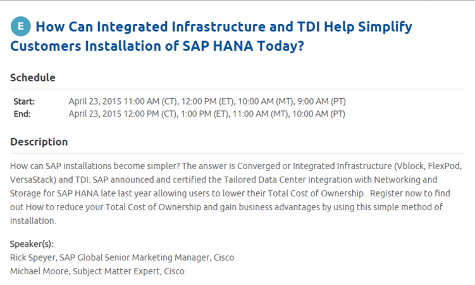
Task: Click the start time April 23, 2015 11:00 AM (CT)
Action: (123, 101)
